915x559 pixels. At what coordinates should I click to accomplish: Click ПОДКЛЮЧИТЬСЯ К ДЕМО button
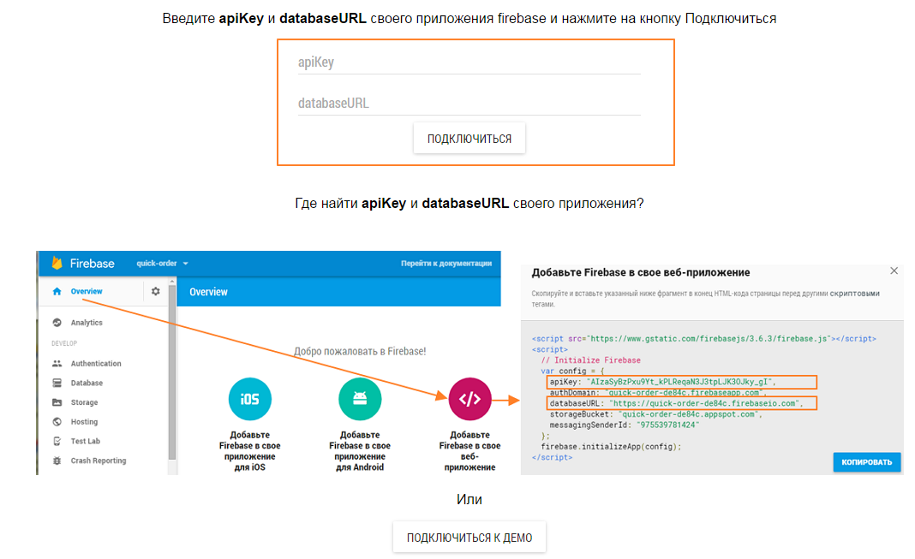tap(469, 538)
